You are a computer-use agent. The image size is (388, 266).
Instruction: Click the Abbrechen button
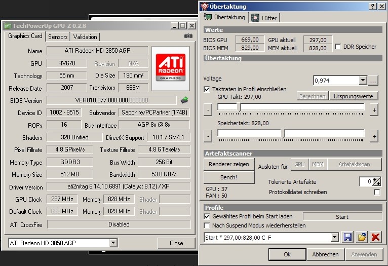[x=325, y=254]
